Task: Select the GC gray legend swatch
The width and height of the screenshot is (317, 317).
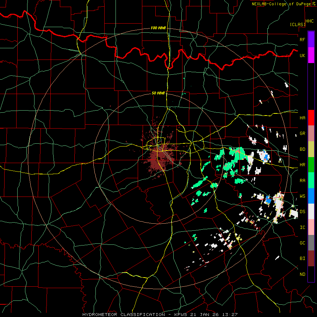Action: pos(311,243)
